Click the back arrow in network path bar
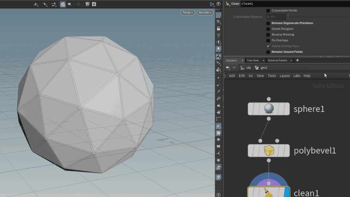This screenshot has width=350, height=197. click(x=227, y=67)
